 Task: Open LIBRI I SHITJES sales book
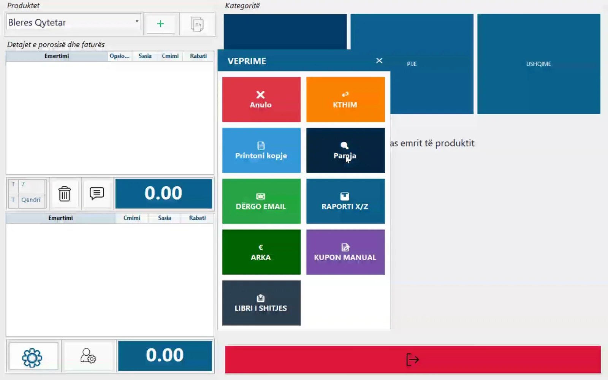click(x=261, y=303)
